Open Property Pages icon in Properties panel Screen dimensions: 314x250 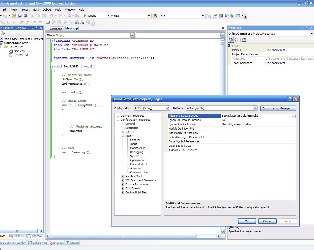tap(244, 40)
